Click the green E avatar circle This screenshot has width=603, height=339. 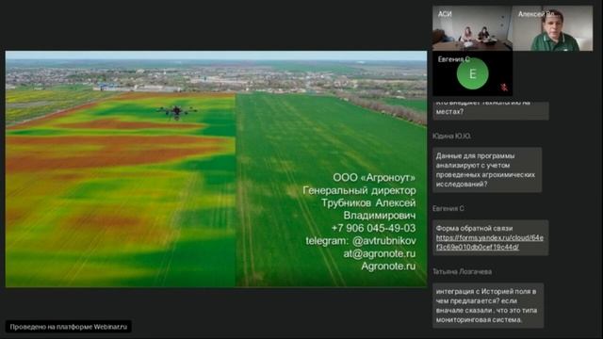tap(472, 73)
